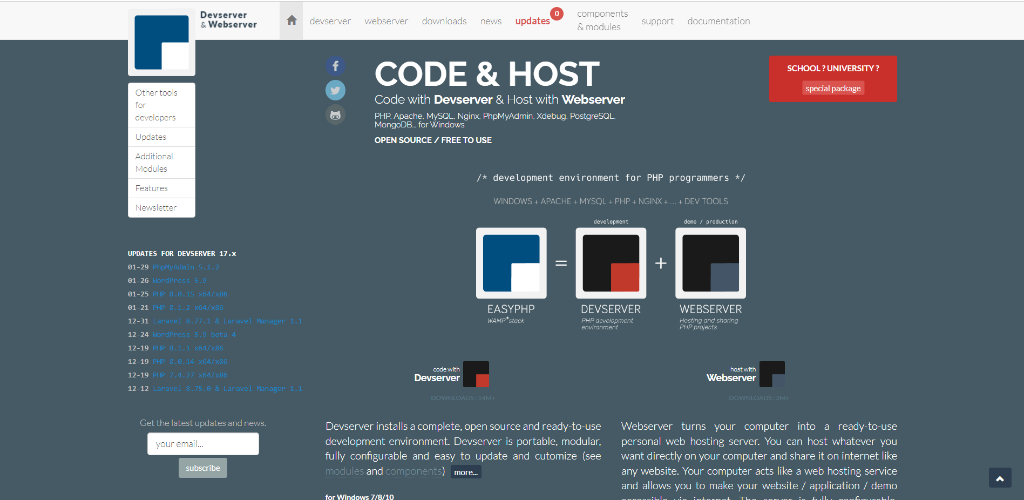
Task: Click the GitHub icon
Action: click(x=335, y=114)
